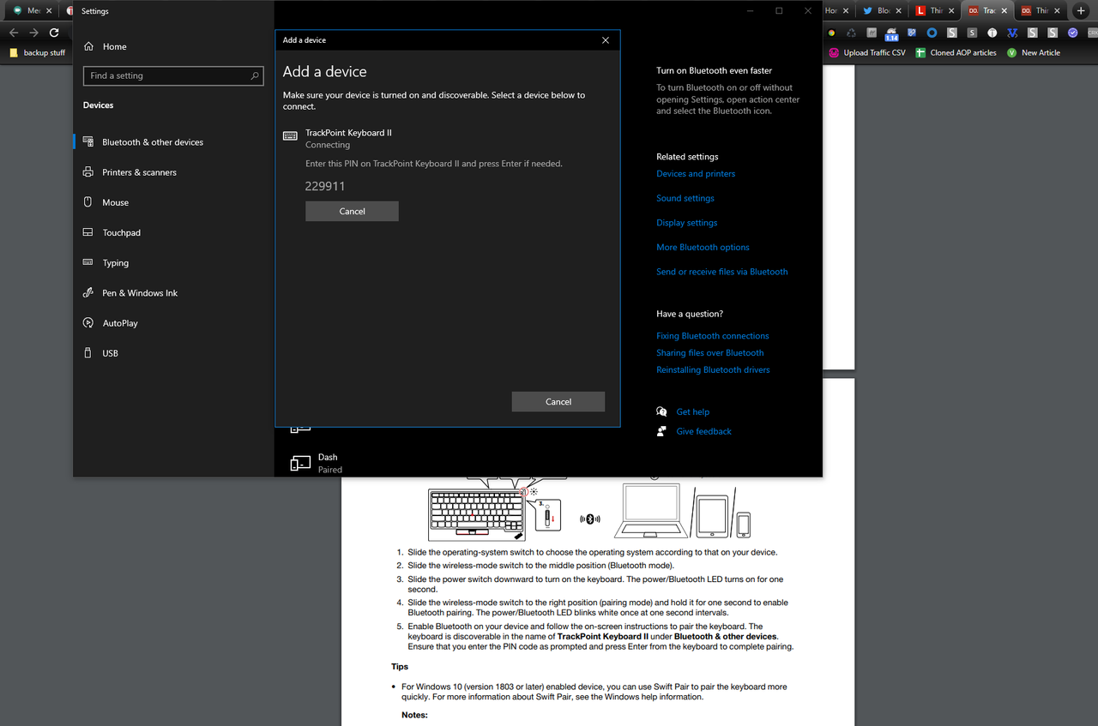Open a new browser tab
1098x726 pixels.
point(1081,11)
